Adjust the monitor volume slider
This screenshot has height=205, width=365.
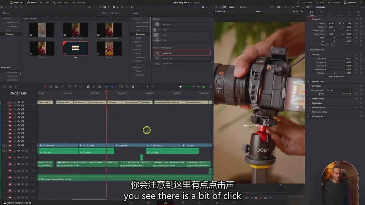click(x=189, y=87)
